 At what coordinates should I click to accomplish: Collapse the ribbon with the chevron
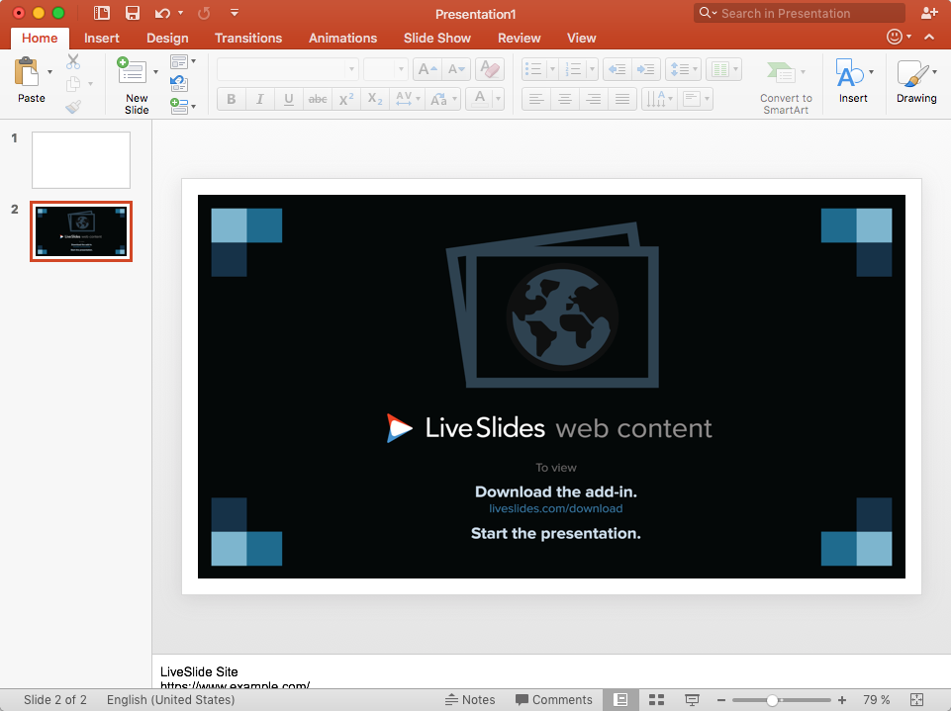(929, 37)
